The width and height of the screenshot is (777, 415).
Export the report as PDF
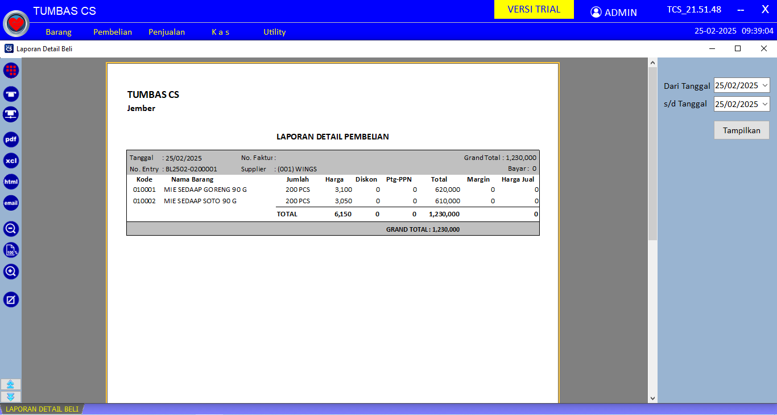[11, 139]
